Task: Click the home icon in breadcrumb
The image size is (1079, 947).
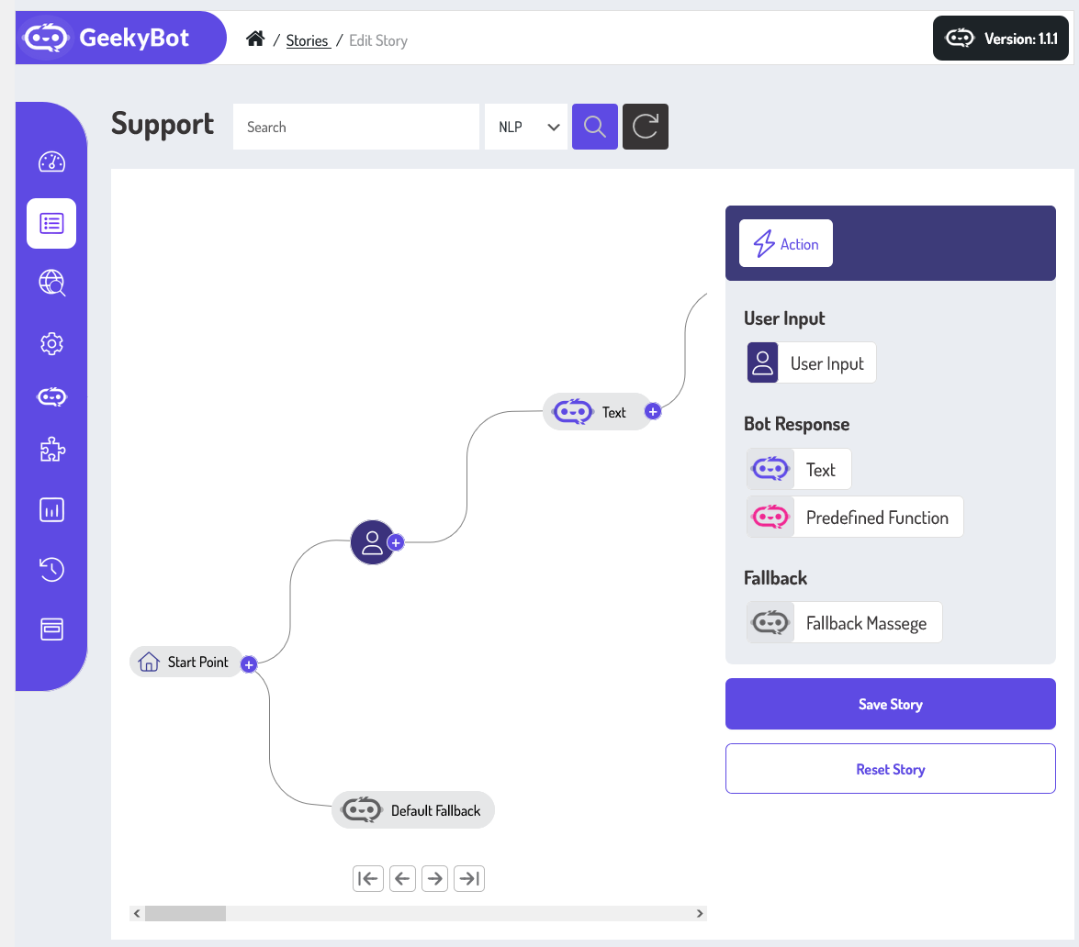Action: click(x=255, y=39)
